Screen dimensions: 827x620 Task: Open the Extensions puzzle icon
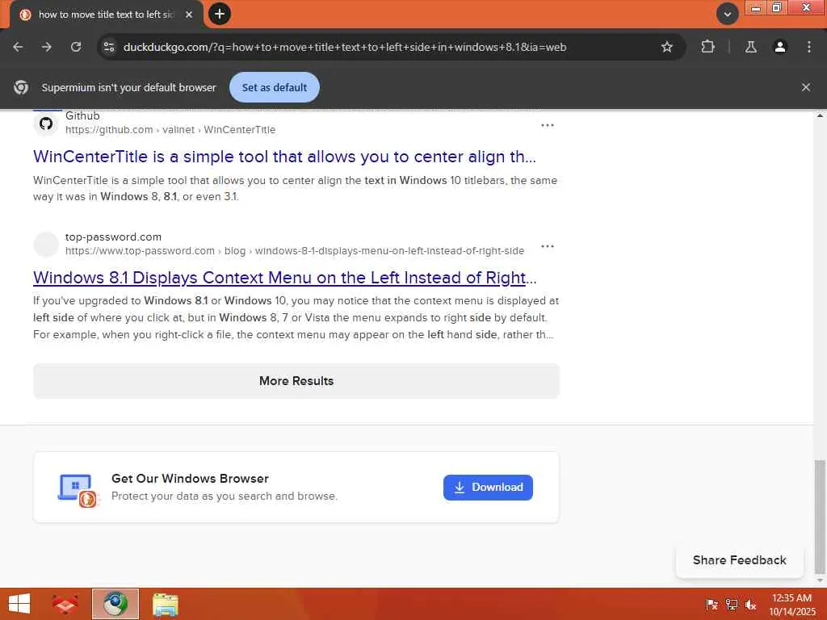pyautogui.click(x=707, y=47)
